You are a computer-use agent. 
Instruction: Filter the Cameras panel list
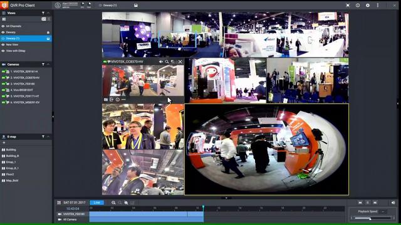(x=43, y=64)
